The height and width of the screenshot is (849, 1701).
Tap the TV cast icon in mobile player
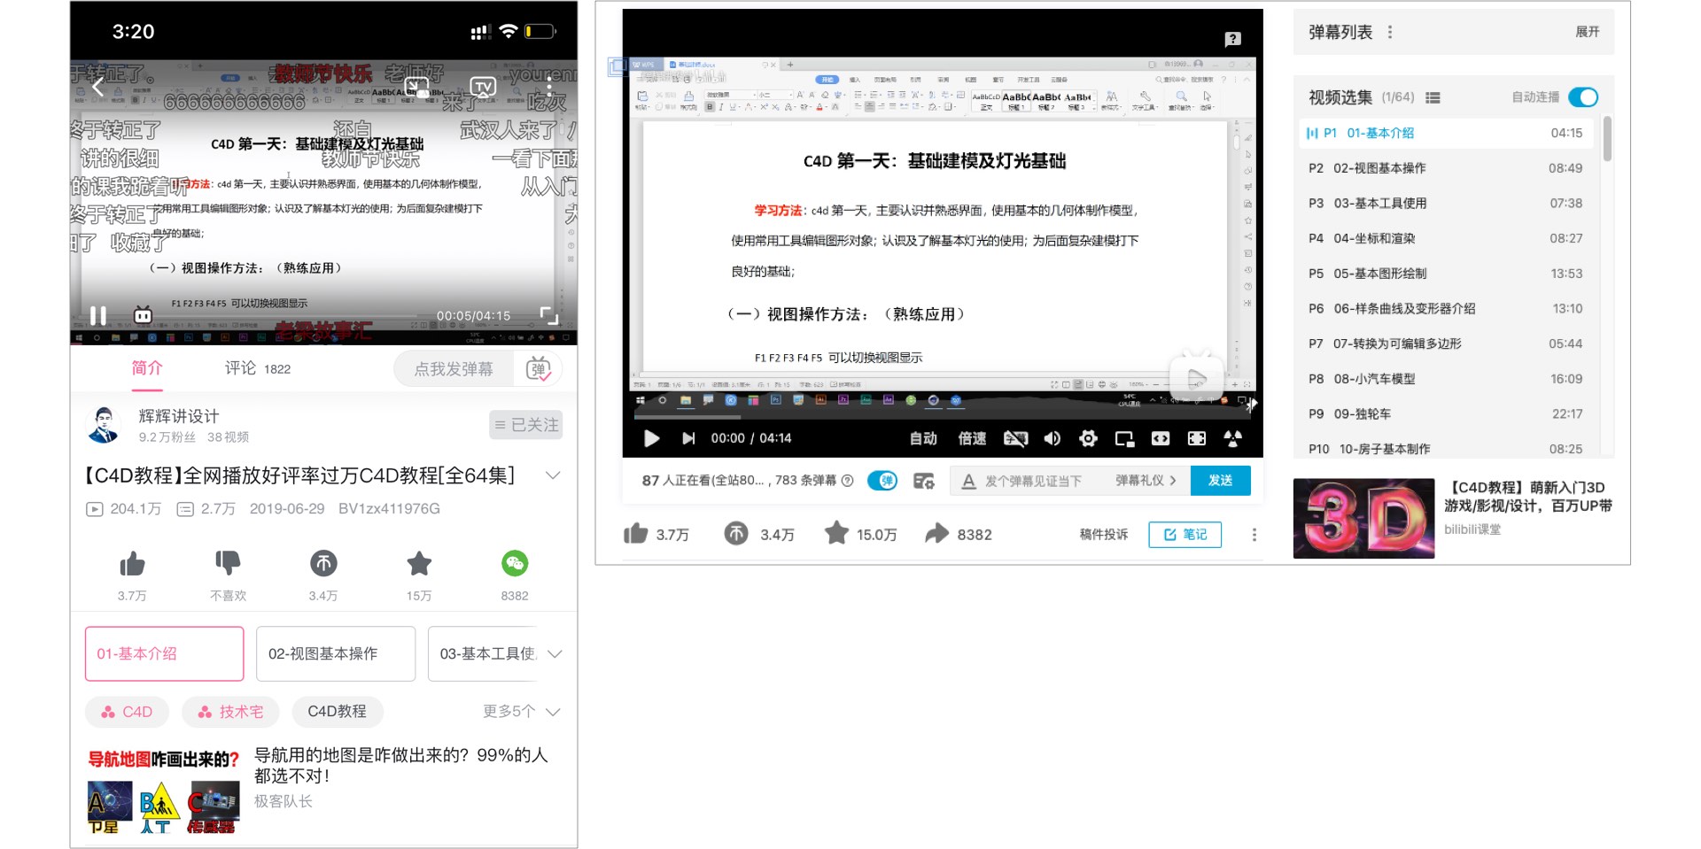coord(483,87)
